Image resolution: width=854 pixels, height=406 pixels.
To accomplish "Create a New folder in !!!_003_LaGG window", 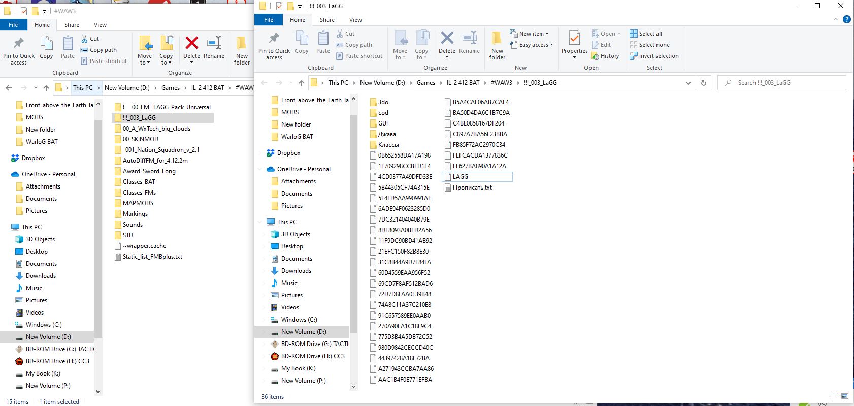I will (x=497, y=46).
